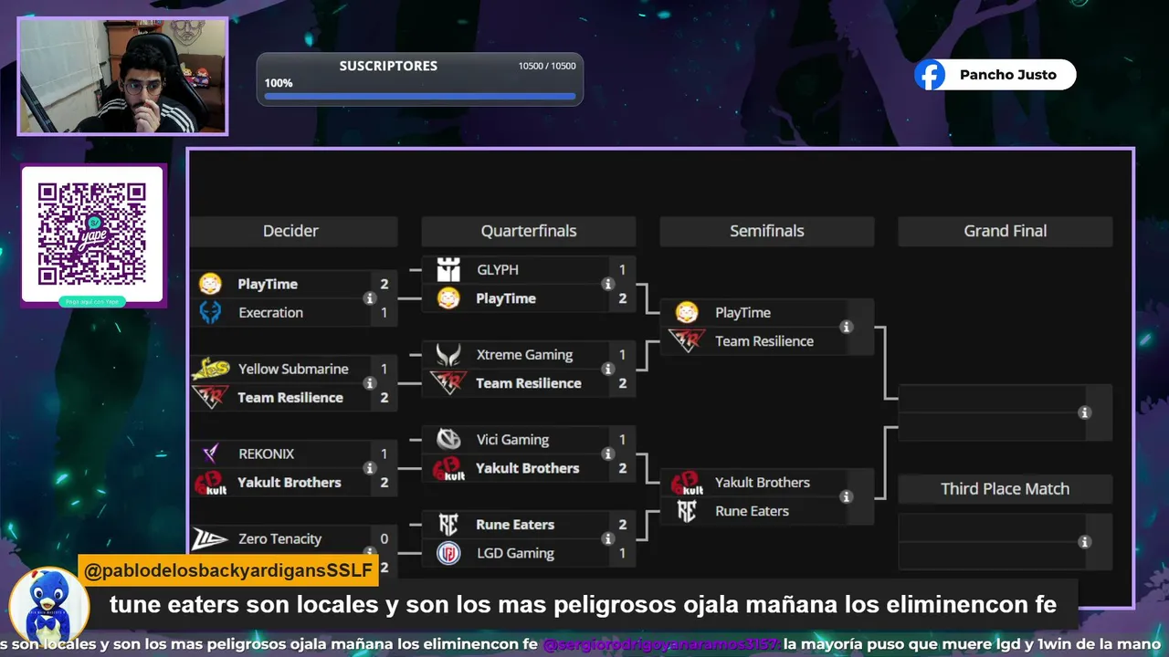Show details of GLYPH vs PlayTime quarterfinal
This screenshot has height=657, width=1169.
(608, 284)
